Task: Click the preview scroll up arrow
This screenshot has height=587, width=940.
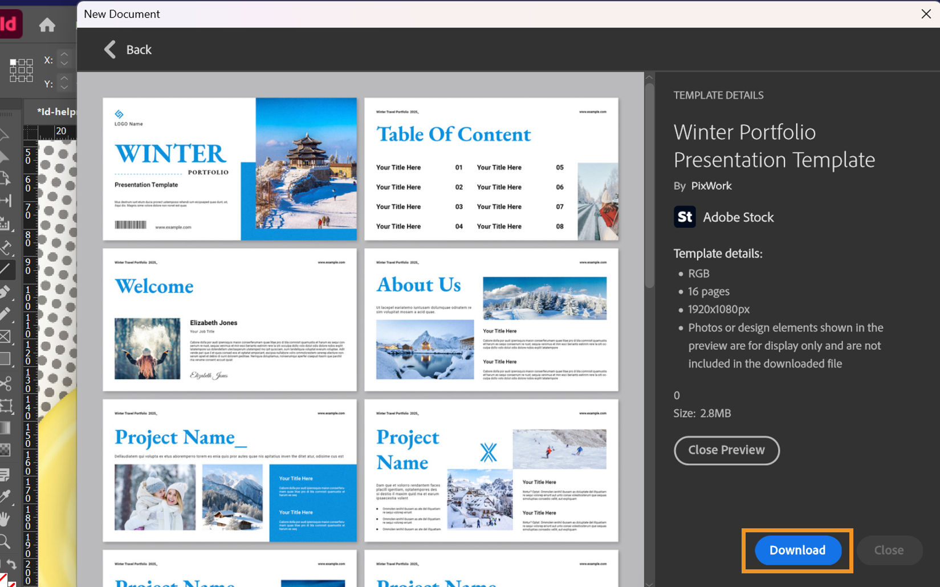Action: (649, 77)
